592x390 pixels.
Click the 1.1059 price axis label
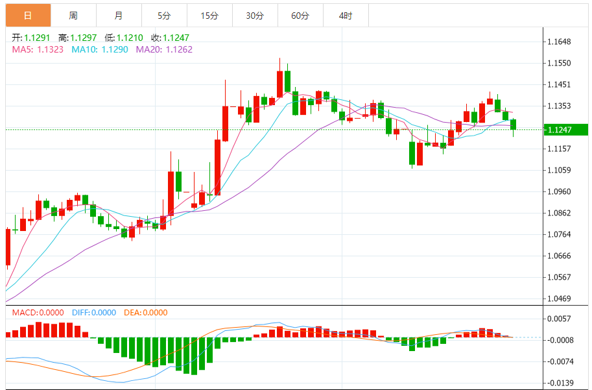point(559,170)
